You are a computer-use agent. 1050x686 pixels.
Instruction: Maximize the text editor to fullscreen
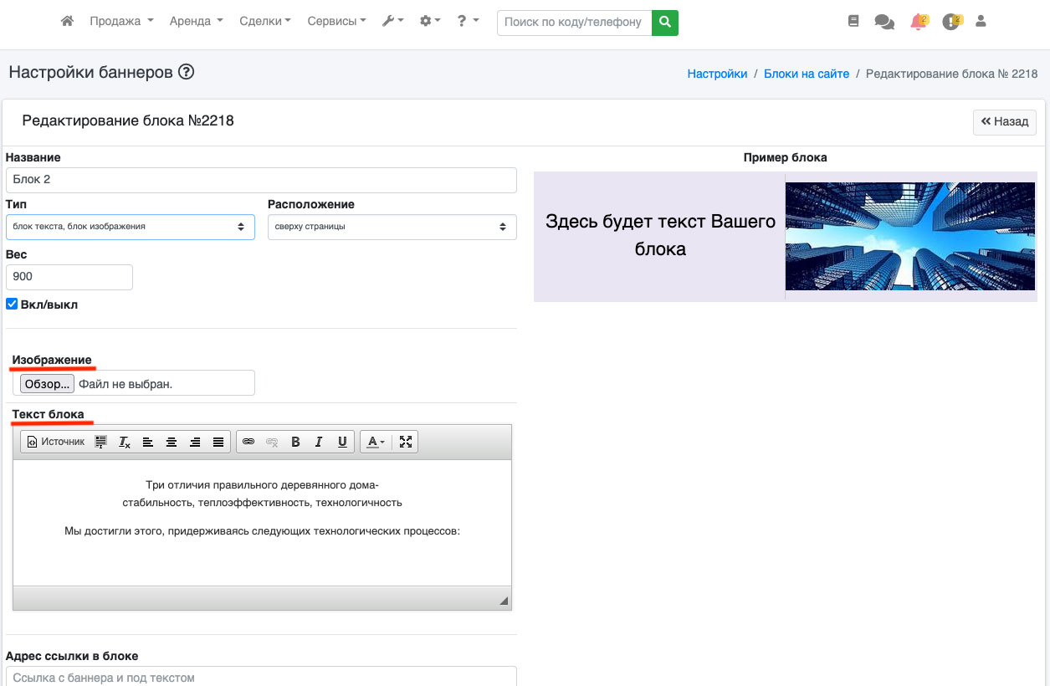(x=406, y=442)
